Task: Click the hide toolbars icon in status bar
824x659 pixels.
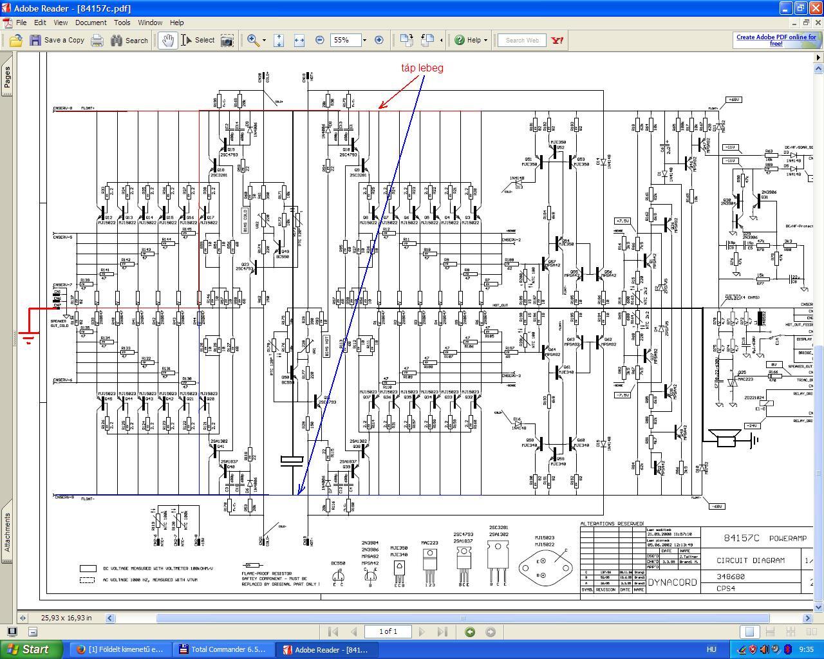Action: pos(32,632)
